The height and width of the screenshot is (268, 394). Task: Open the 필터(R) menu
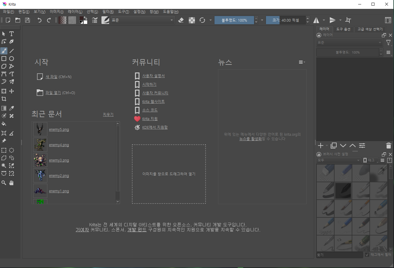[x=108, y=12]
